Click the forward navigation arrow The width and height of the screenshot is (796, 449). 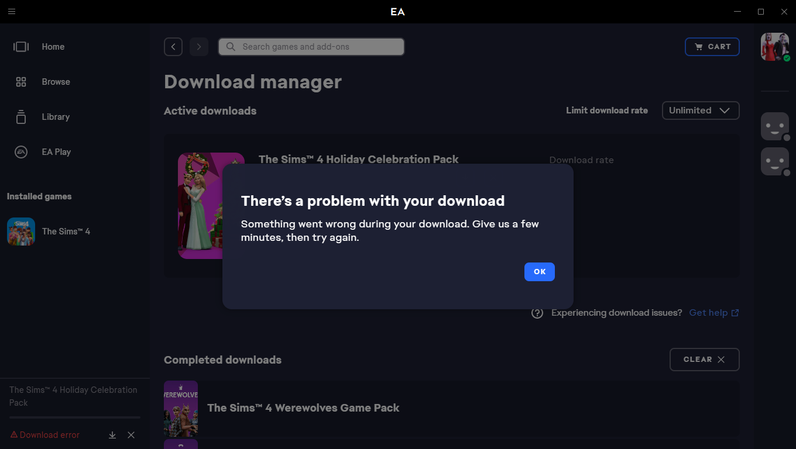[199, 47]
